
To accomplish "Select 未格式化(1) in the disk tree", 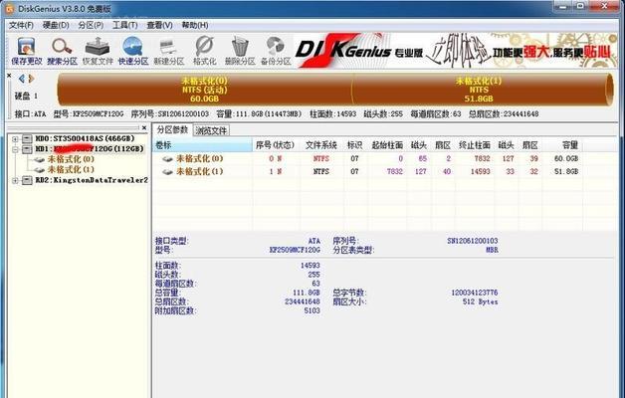I will (71, 169).
